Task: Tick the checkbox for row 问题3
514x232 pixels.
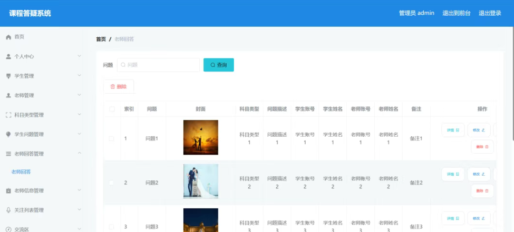Action: click(111, 227)
